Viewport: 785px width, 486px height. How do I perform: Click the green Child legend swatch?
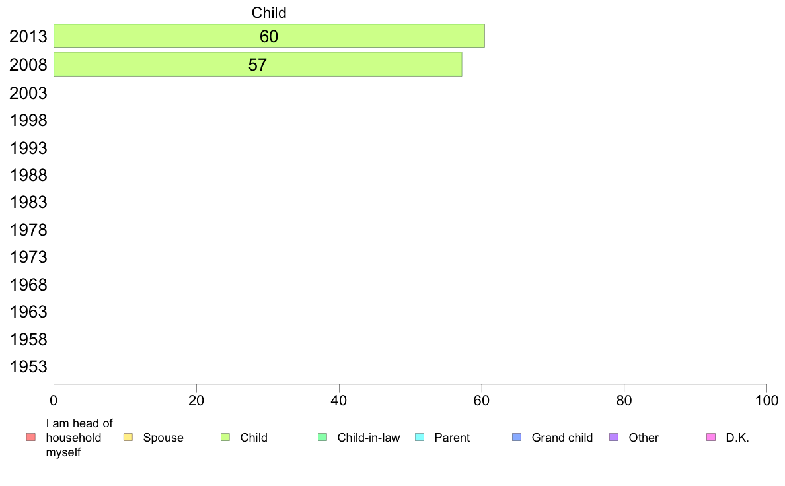click(225, 437)
